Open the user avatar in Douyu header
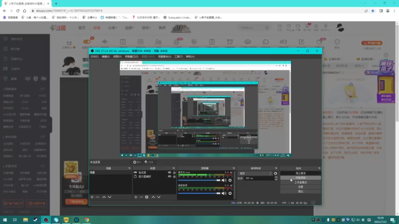The width and height of the screenshot is (399, 224). [x=340, y=27]
